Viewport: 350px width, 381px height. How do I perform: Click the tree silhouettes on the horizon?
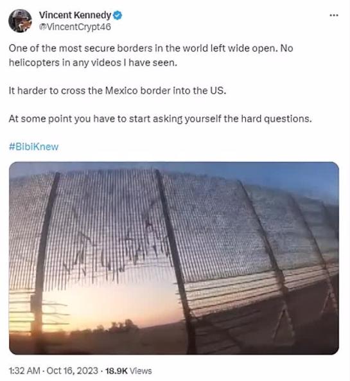pyautogui.click(x=119, y=326)
